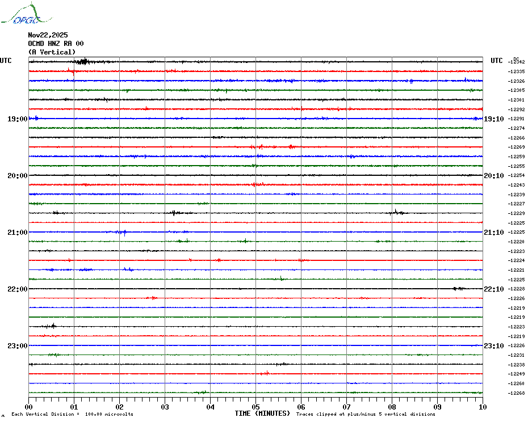
Task: Select the OCMD HNZ RA 00 station label
Action: [x=56, y=43]
